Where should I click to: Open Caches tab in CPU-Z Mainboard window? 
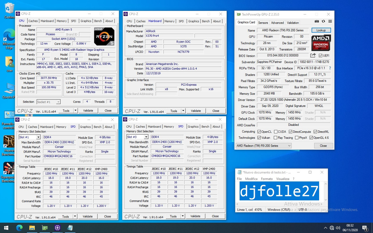coord(141,21)
